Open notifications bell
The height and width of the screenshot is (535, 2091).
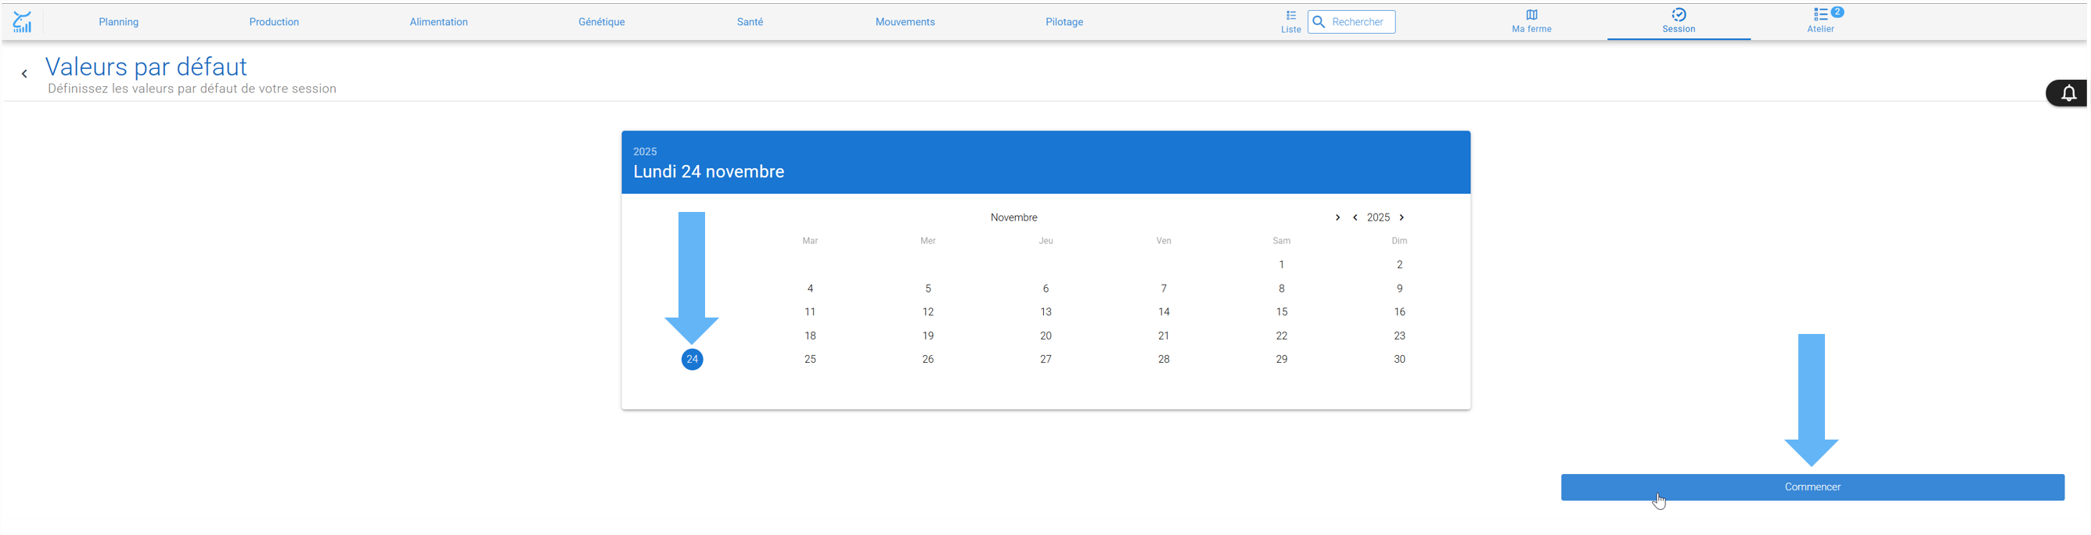point(2068,93)
